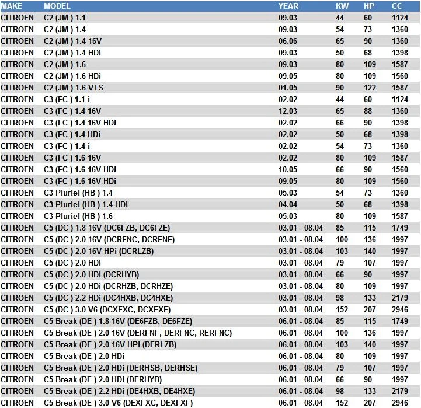Select 'C5 (DC ) 2.0 HDi (DCRHYB)' cell
Image resolution: width=421 pixels, height=408 pixels.
pos(91,274)
